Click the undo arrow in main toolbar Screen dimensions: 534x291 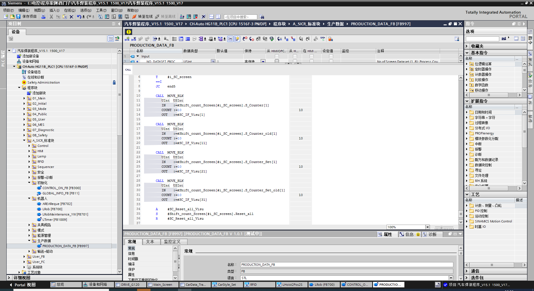(79, 17)
